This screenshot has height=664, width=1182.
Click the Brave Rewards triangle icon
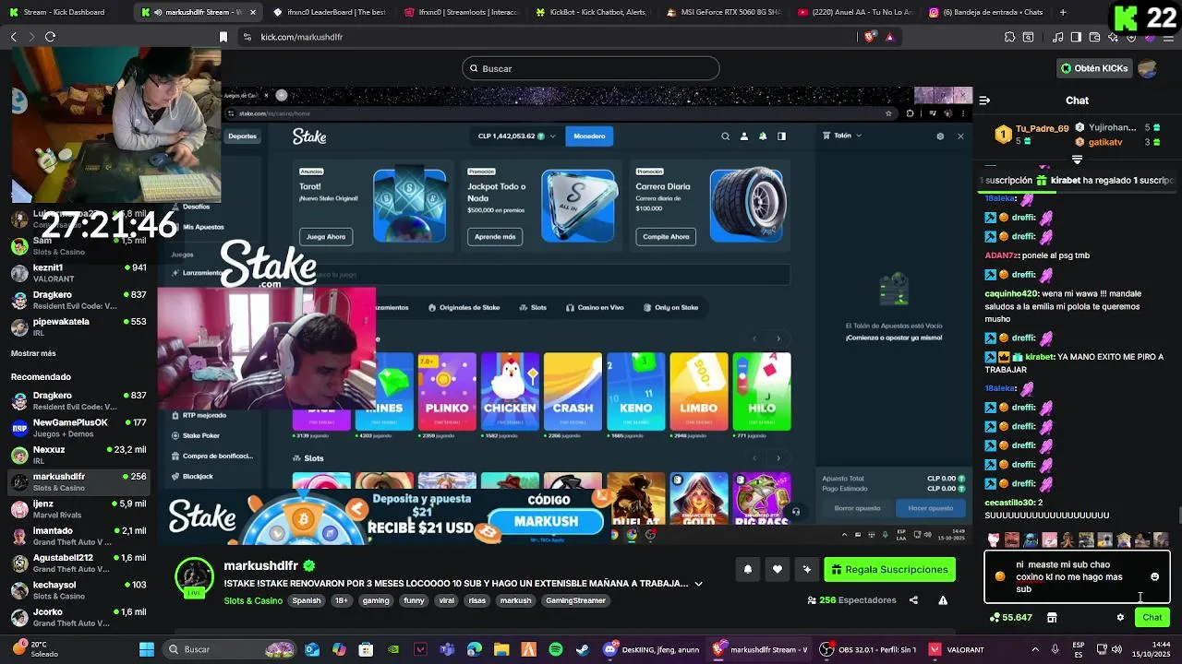889,37
